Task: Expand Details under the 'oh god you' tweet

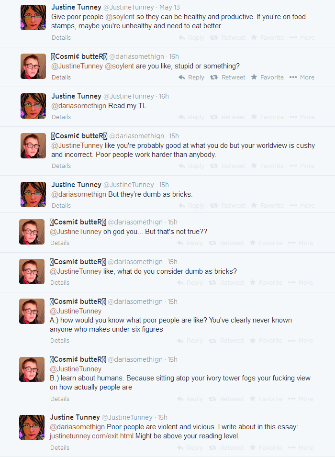Action: click(x=60, y=243)
